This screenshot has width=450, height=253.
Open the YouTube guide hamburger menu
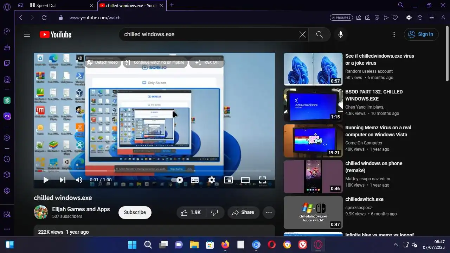tap(27, 34)
